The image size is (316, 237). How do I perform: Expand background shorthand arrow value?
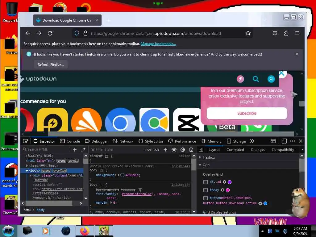[x=118, y=175]
